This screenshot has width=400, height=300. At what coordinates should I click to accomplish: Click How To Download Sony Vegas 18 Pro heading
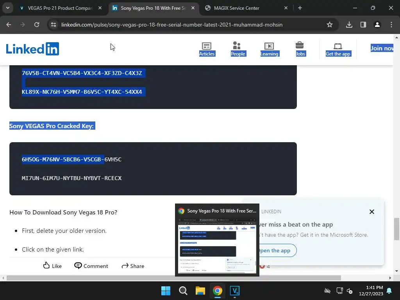pos(63,212)
